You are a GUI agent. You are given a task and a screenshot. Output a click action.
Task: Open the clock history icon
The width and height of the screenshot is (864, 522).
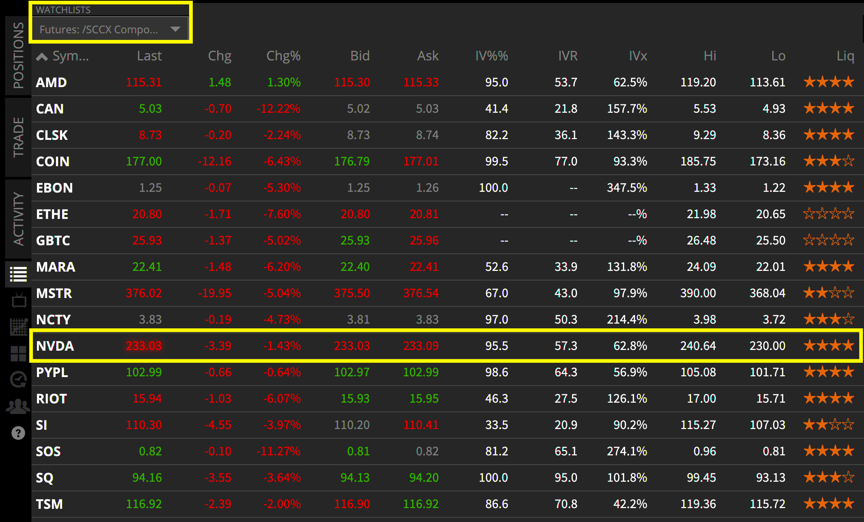tap(18, 380)
